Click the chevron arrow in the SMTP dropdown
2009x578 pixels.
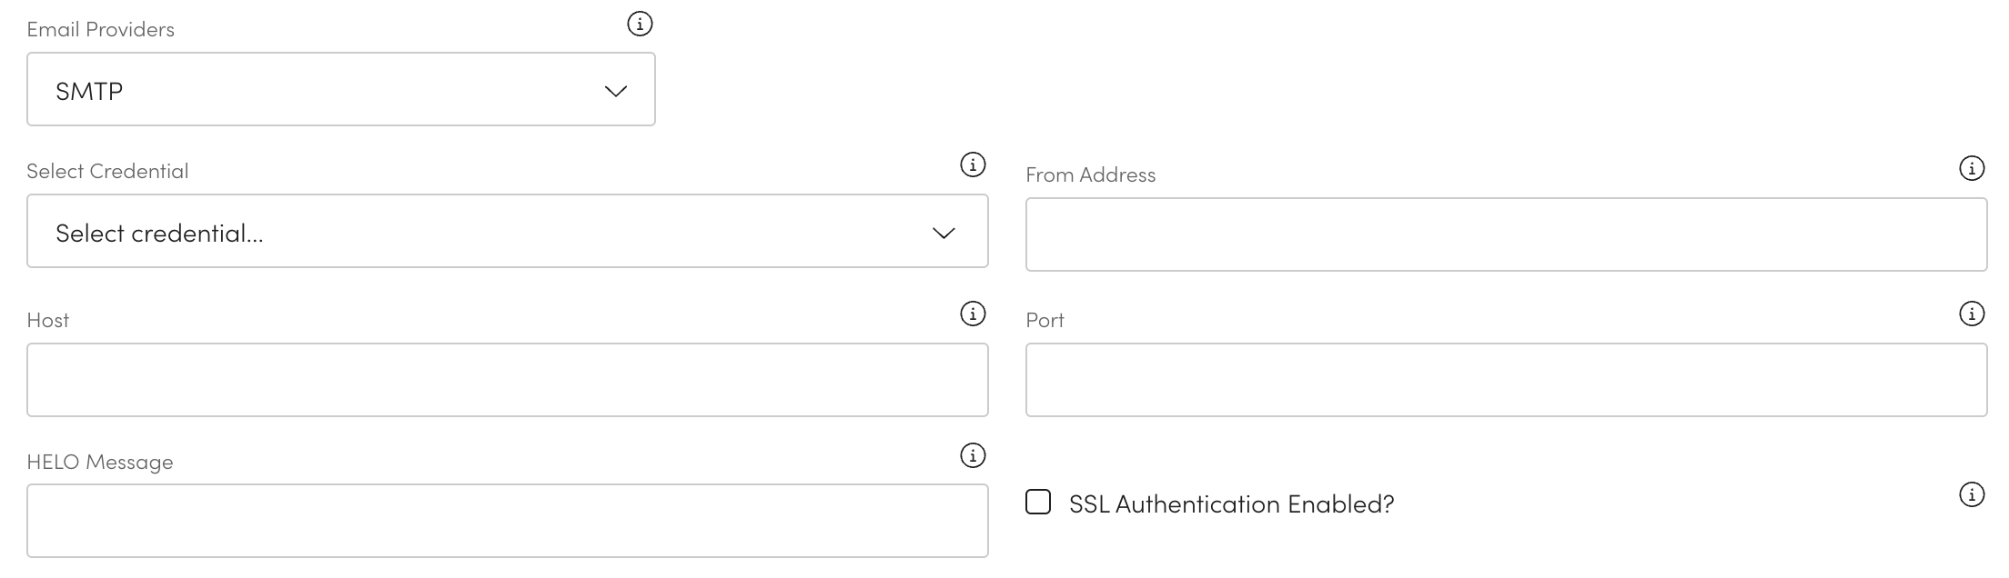point(616,91)
